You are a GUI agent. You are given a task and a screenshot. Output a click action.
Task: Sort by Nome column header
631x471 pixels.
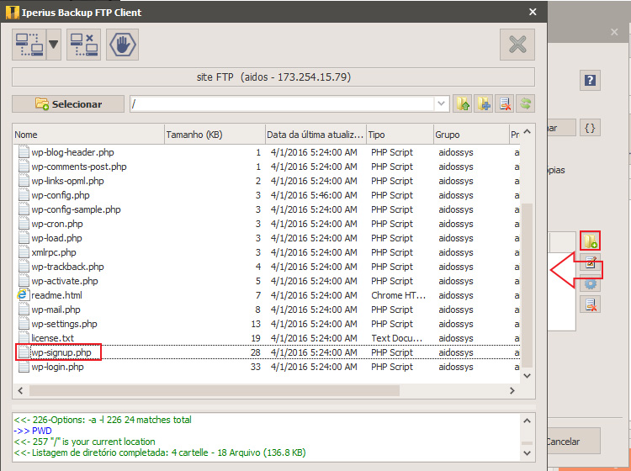88,135
